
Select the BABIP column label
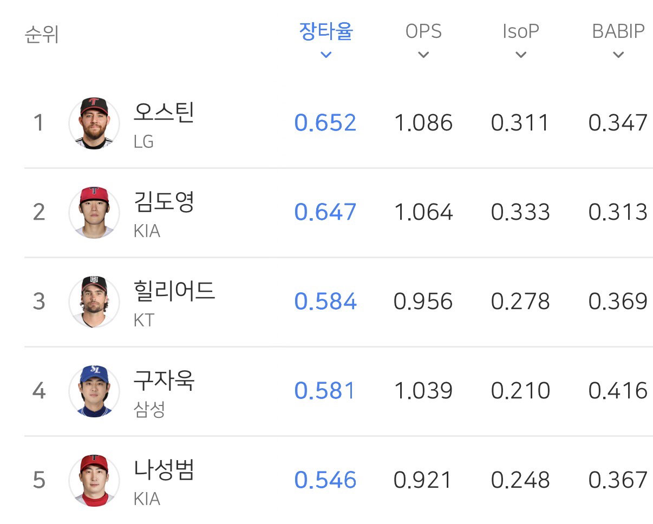pyautogui.click(x=618, y=31)
